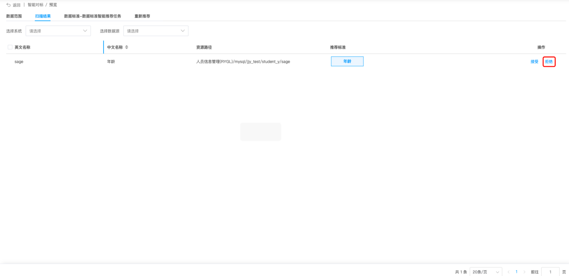Switch to 数据范围 tab

(14, 16)
